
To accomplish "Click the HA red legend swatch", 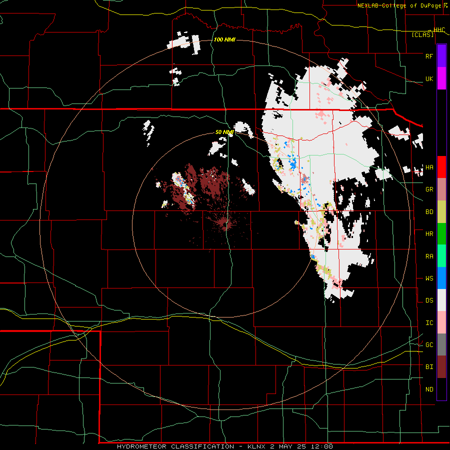I will pos(441,167).
